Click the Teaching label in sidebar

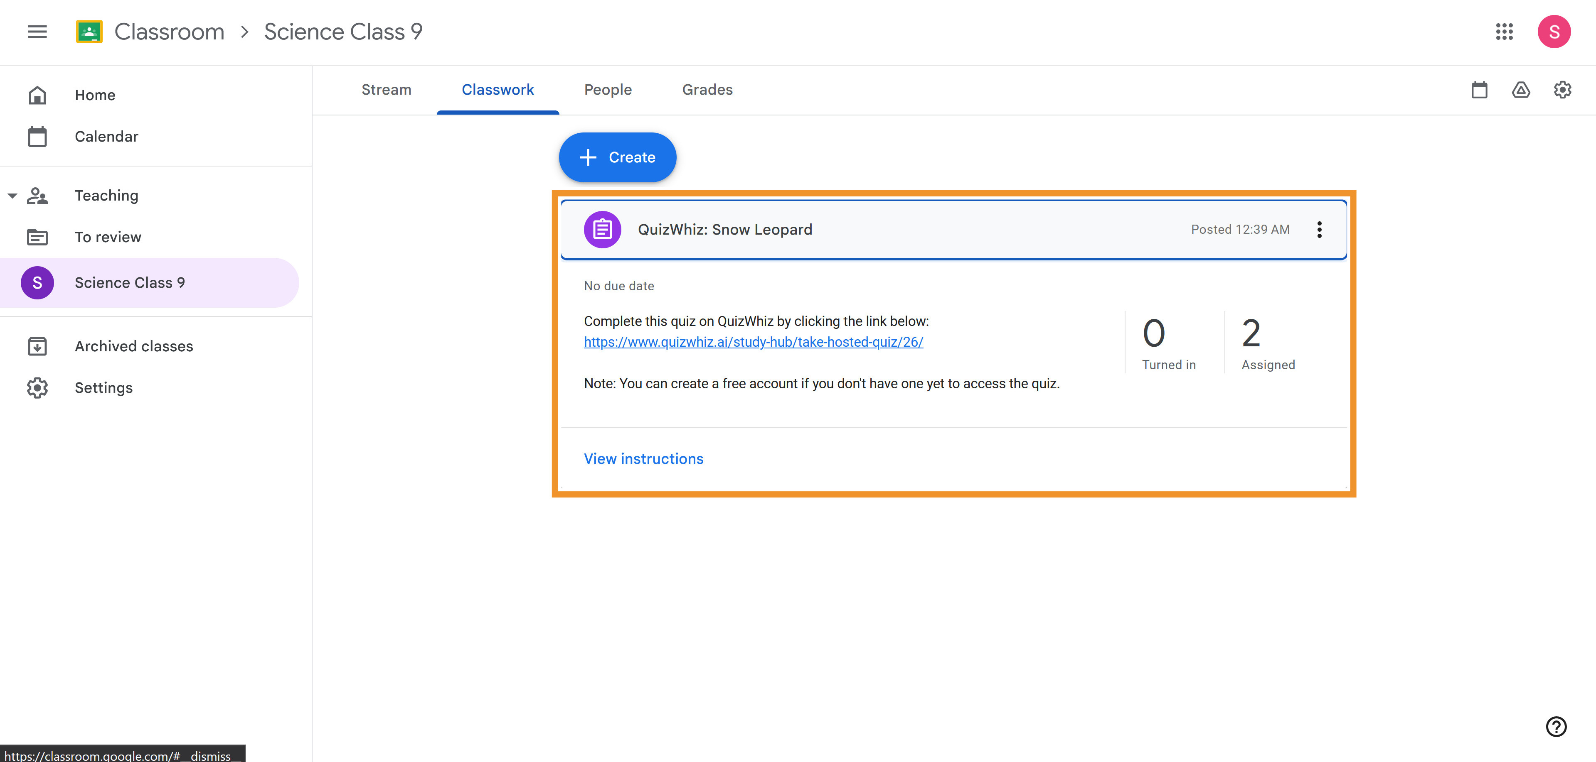106,196
